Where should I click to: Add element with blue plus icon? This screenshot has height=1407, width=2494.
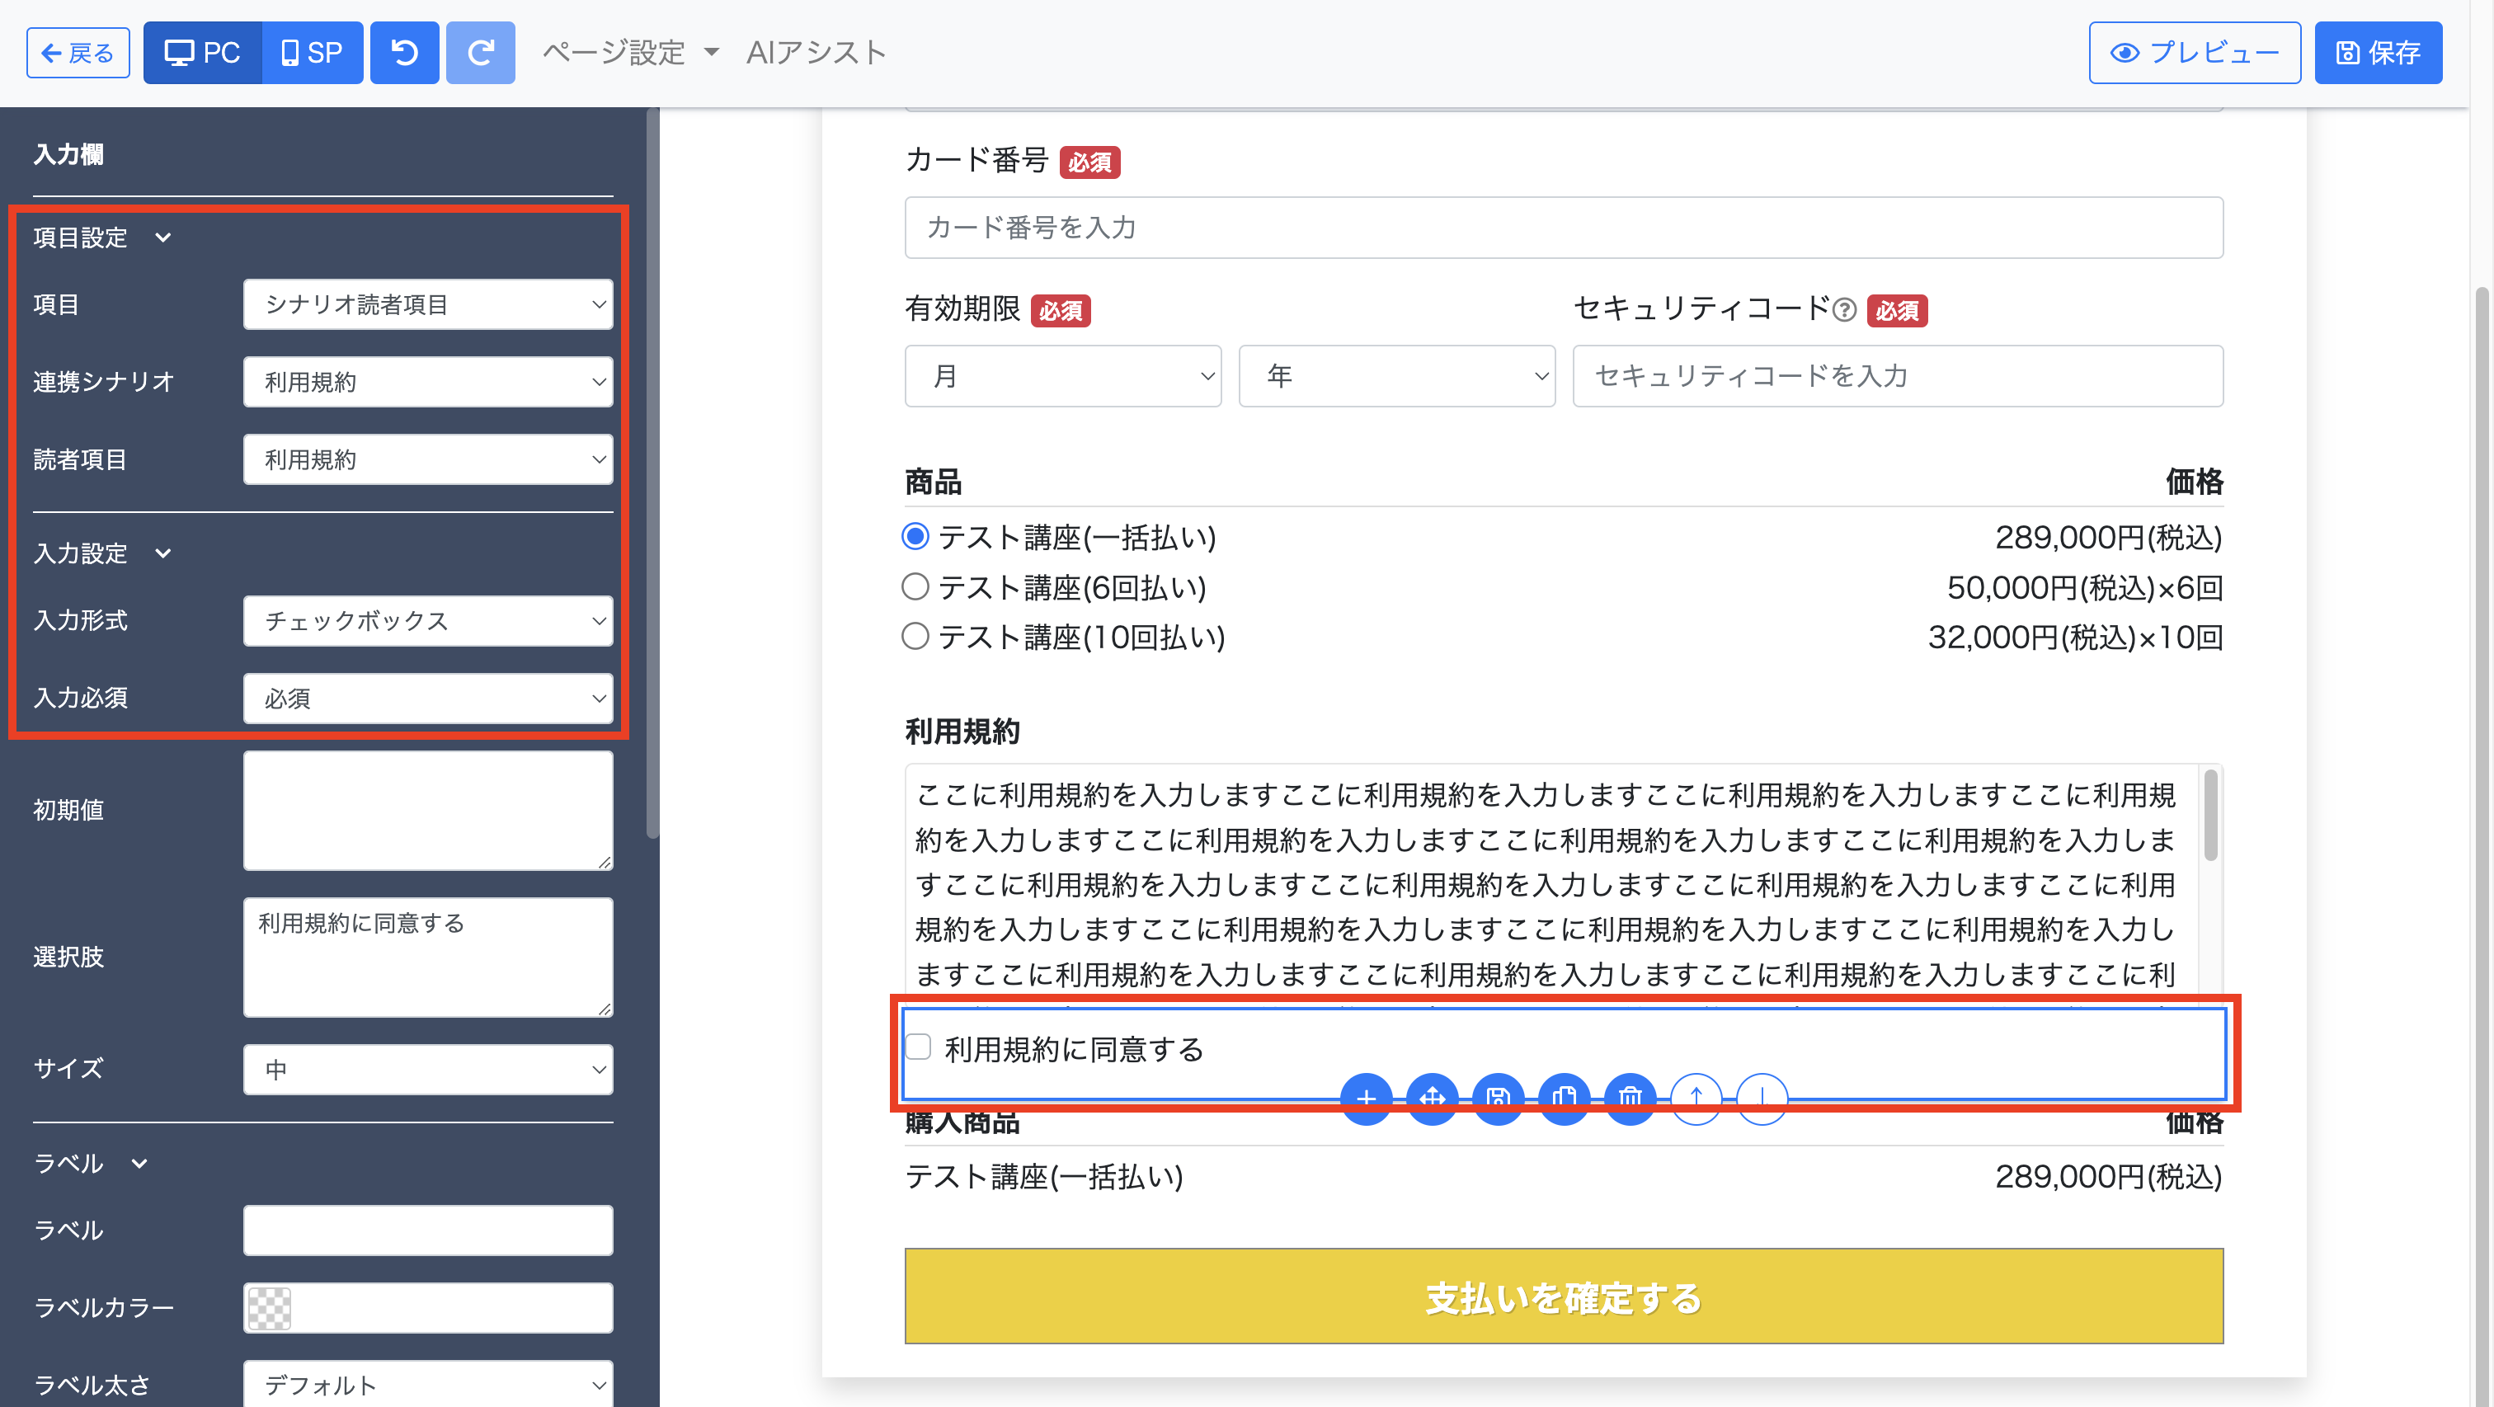click(1366, 1097)
